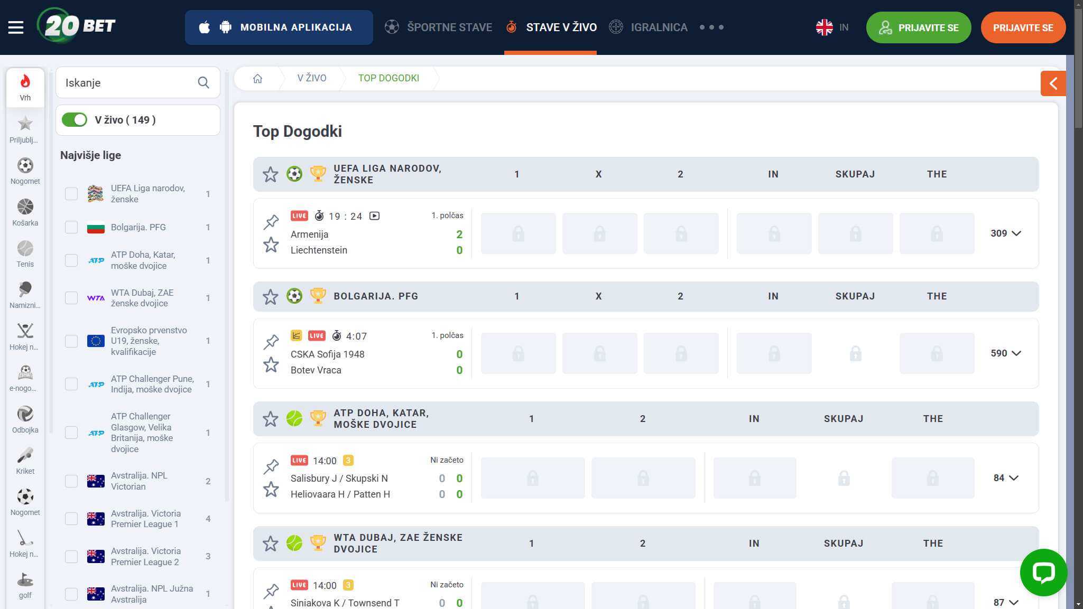
Task: Favorite the ATP Doha league header
Action: 271,419
